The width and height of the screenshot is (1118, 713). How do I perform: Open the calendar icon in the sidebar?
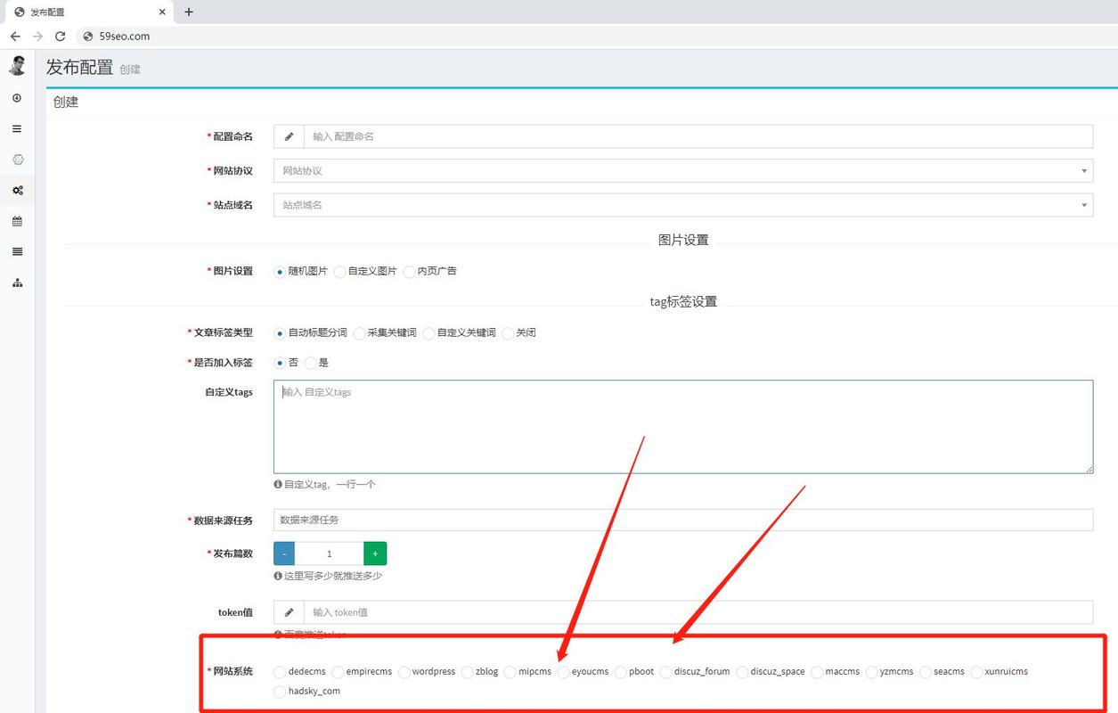coord(16,221)
